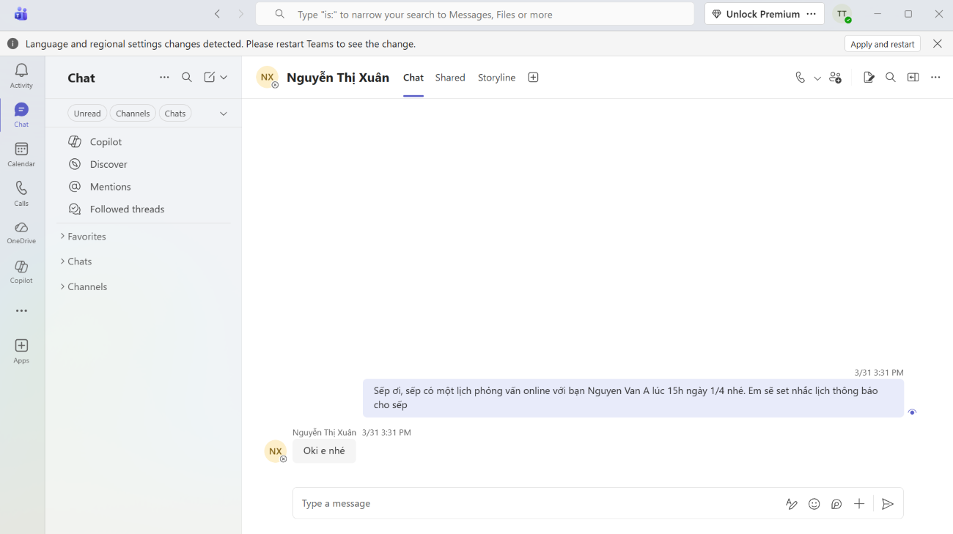This screenshot has height=534, width=953.
Task: Open the notes icon in the chat header
Action: tap(869, 78)
